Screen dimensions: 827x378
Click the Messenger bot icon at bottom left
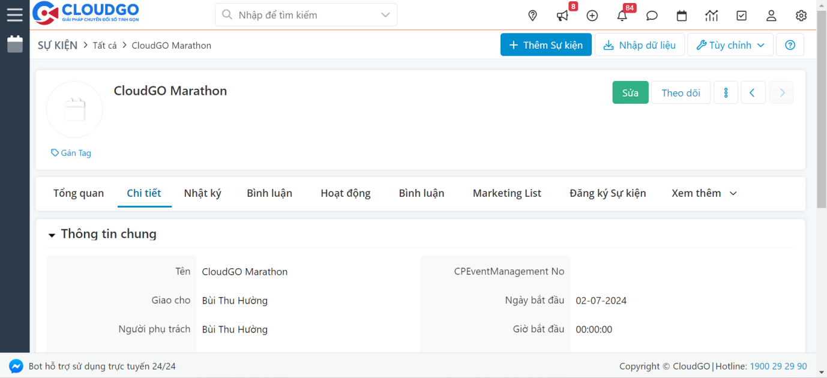[x=16, y=365]
